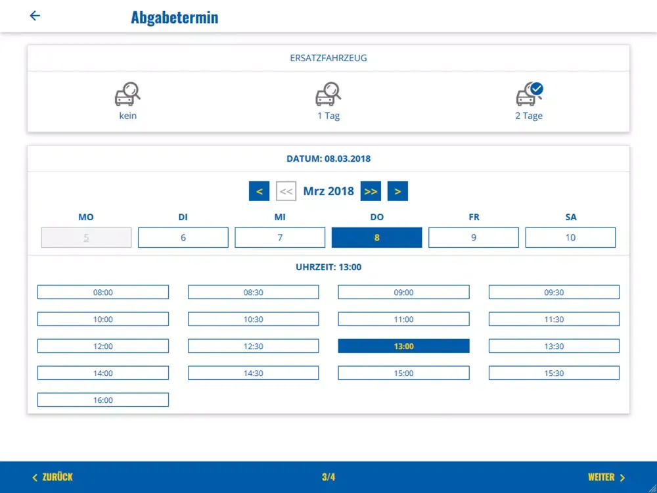Select Wednesday the 7th
The height and width of the screenshot is (493, 657).
[x=280, y=238]
